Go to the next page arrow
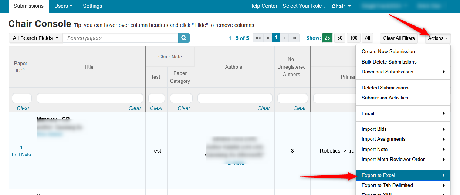This screenshot has width=460, height=195. pos(284,38)
